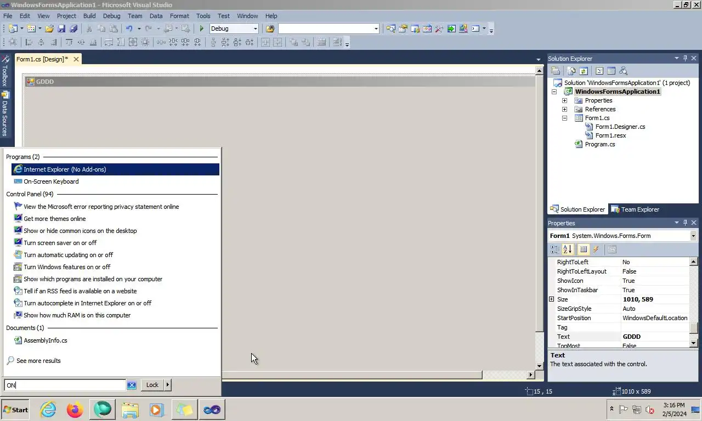The height and width of the screenshot is (421, 702).
Task: Open the Toolbox via wrench toolbar icon
Action: pos(439,29)
